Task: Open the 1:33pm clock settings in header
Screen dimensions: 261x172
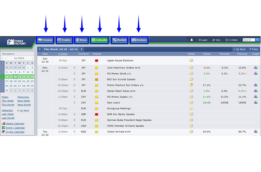Action: click(x=231, y=40)
